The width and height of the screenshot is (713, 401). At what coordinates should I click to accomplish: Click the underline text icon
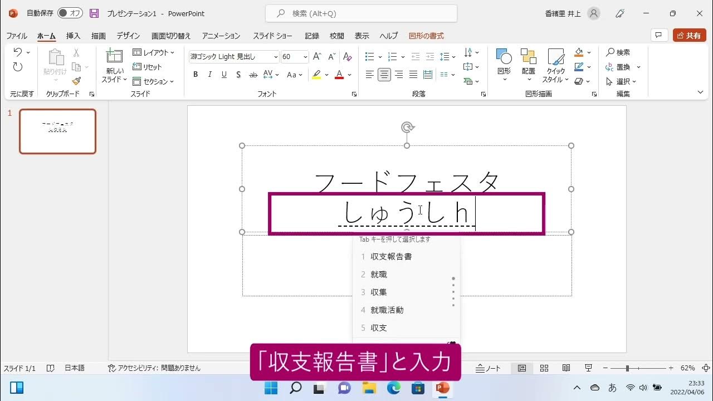(224, 75)
